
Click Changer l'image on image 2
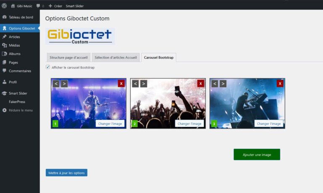[x=189, y=124]
